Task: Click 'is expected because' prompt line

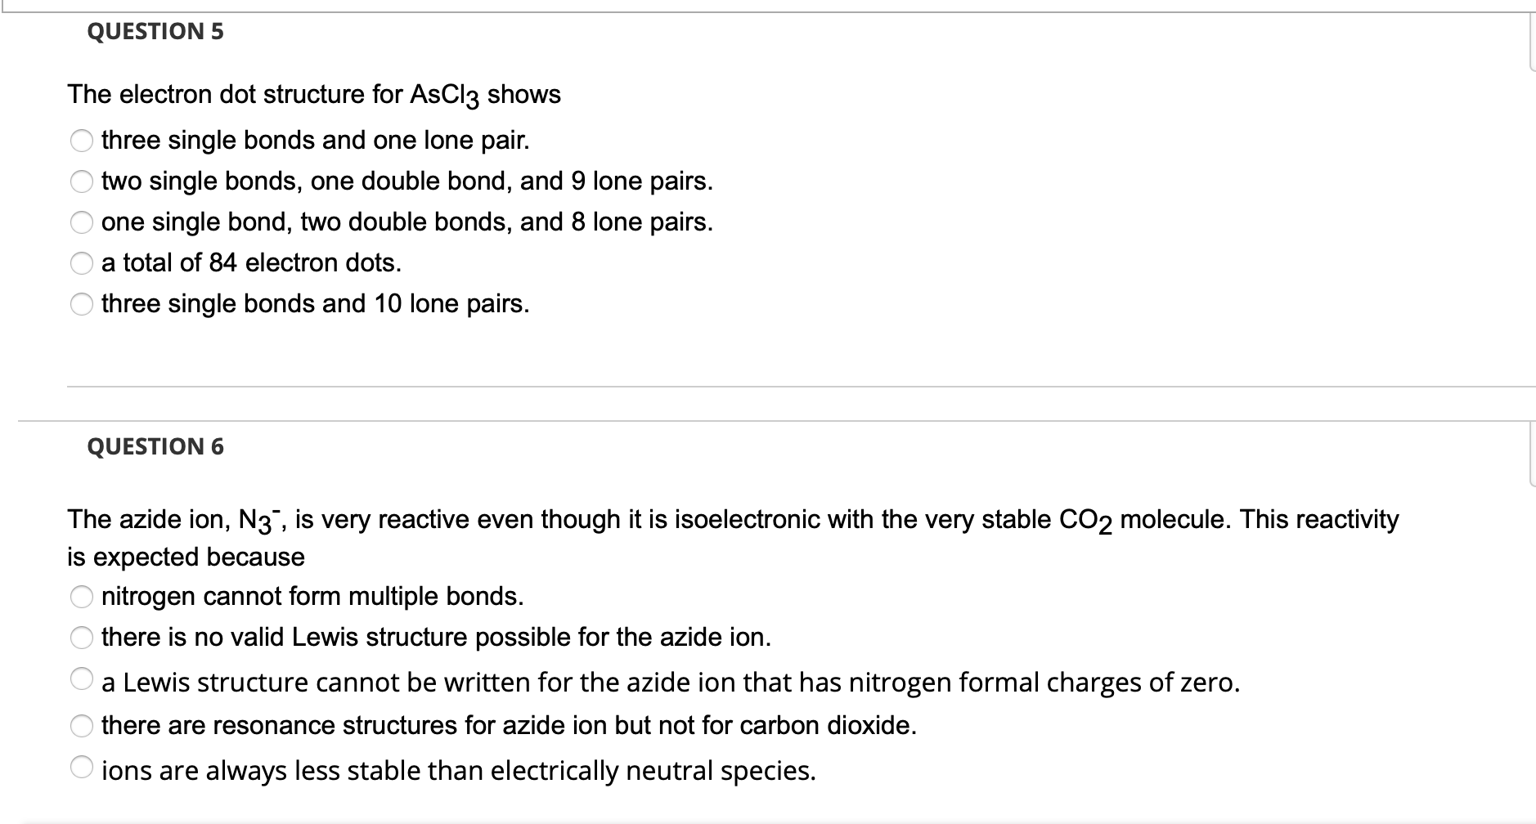Action: (x=186, y=558)
